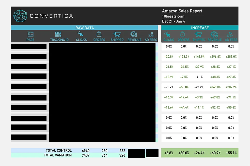250x166 pixels.
Task: Click the SHIPPED cart icon under Raw Data
Action: point(117,34)
